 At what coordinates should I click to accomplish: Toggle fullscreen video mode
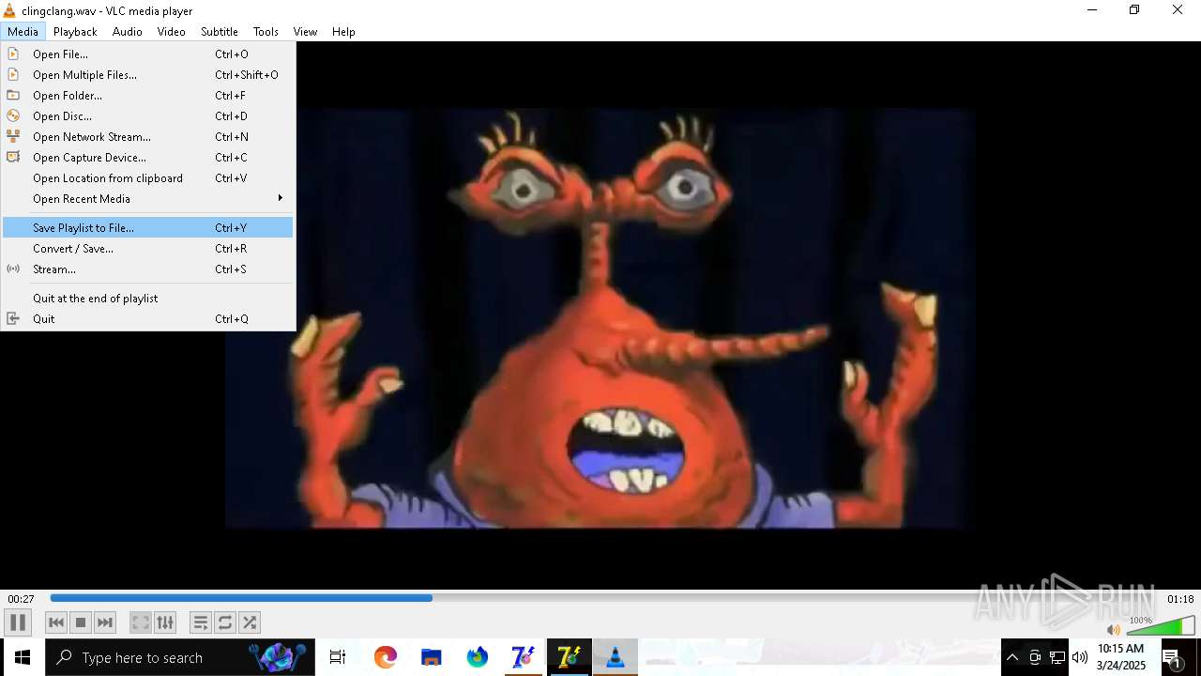(141, 622)
